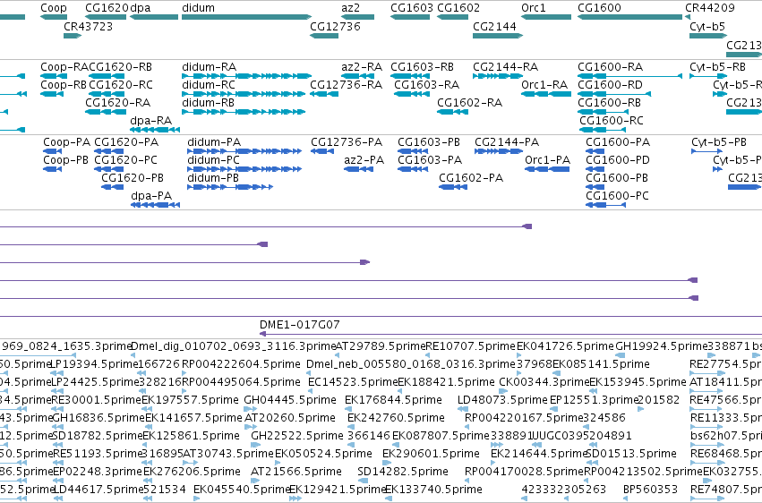Select the Coop-RA transcript label
The width and height of the screenshot is (762, 503).
point(64,67)
